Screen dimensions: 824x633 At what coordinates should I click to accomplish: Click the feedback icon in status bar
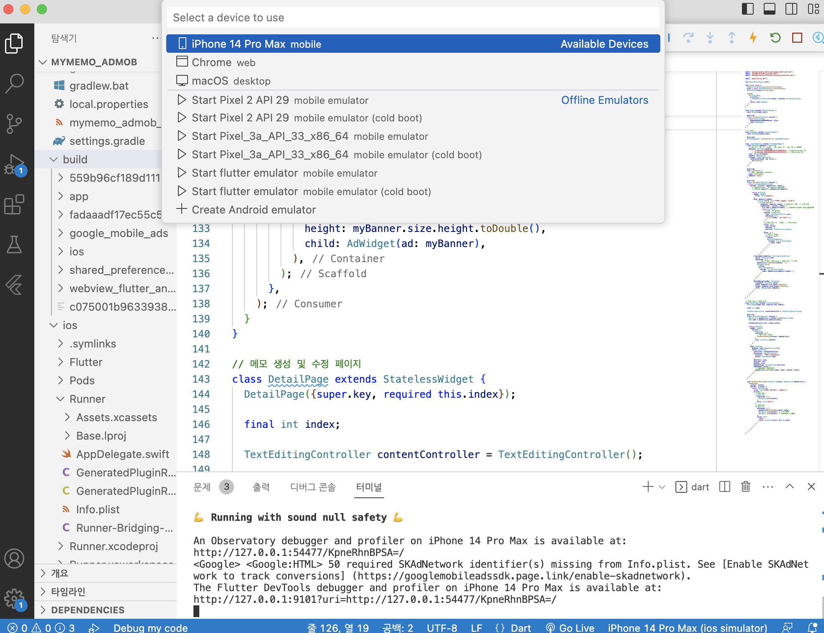pyautogui.click(x=788, y=628)
